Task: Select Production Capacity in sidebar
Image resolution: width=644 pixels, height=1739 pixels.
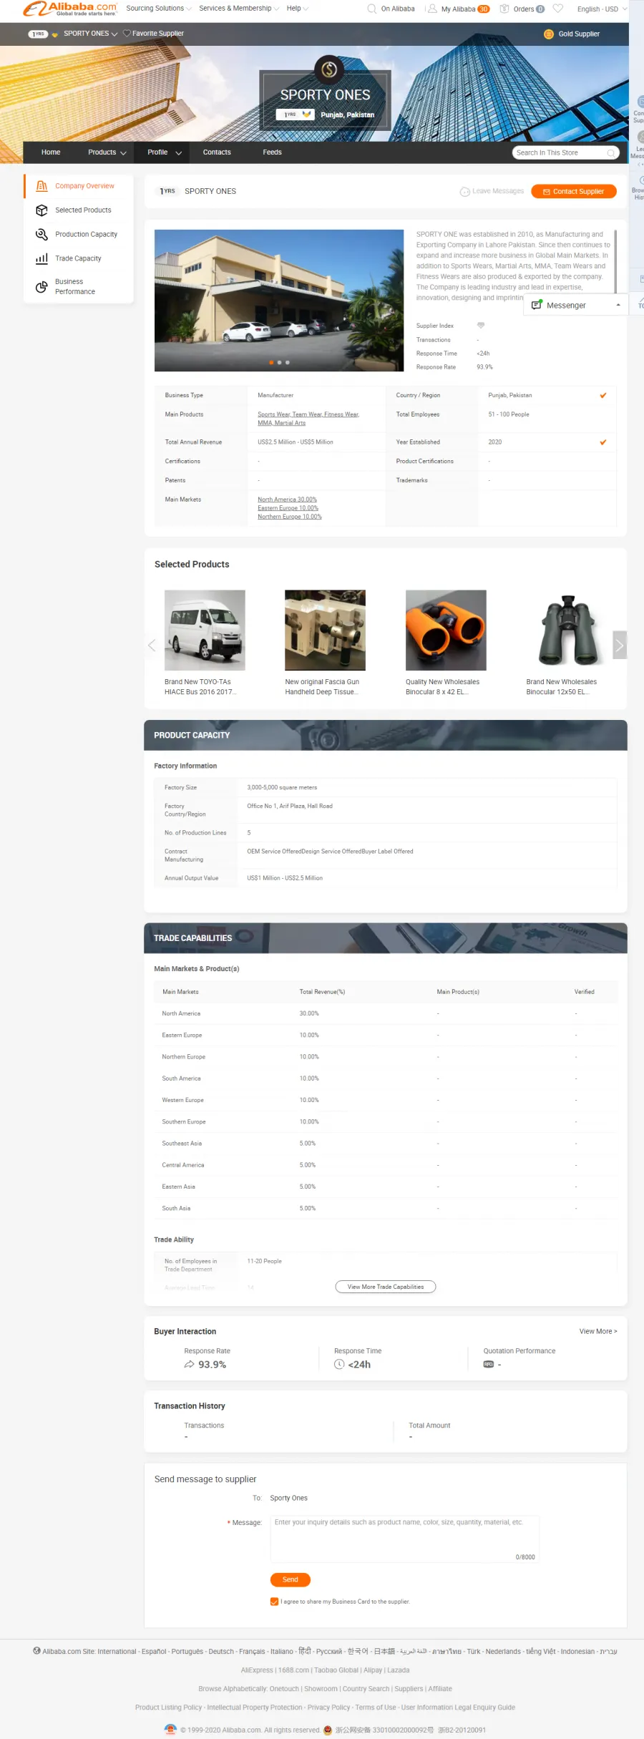Action: point(86,235)
